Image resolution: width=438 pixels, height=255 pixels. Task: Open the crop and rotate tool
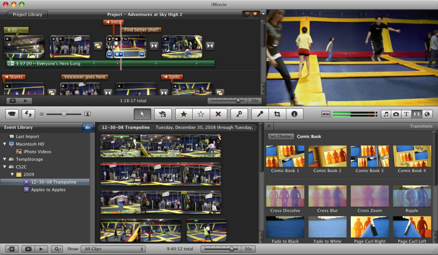pos(277,114)
